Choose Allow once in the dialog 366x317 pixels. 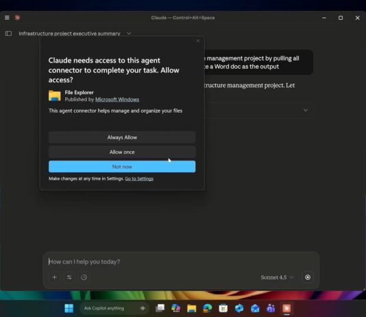(122, 152)
